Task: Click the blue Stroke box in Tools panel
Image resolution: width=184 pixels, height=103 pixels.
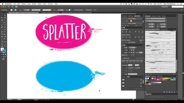Action: click(x=4, y=51)
